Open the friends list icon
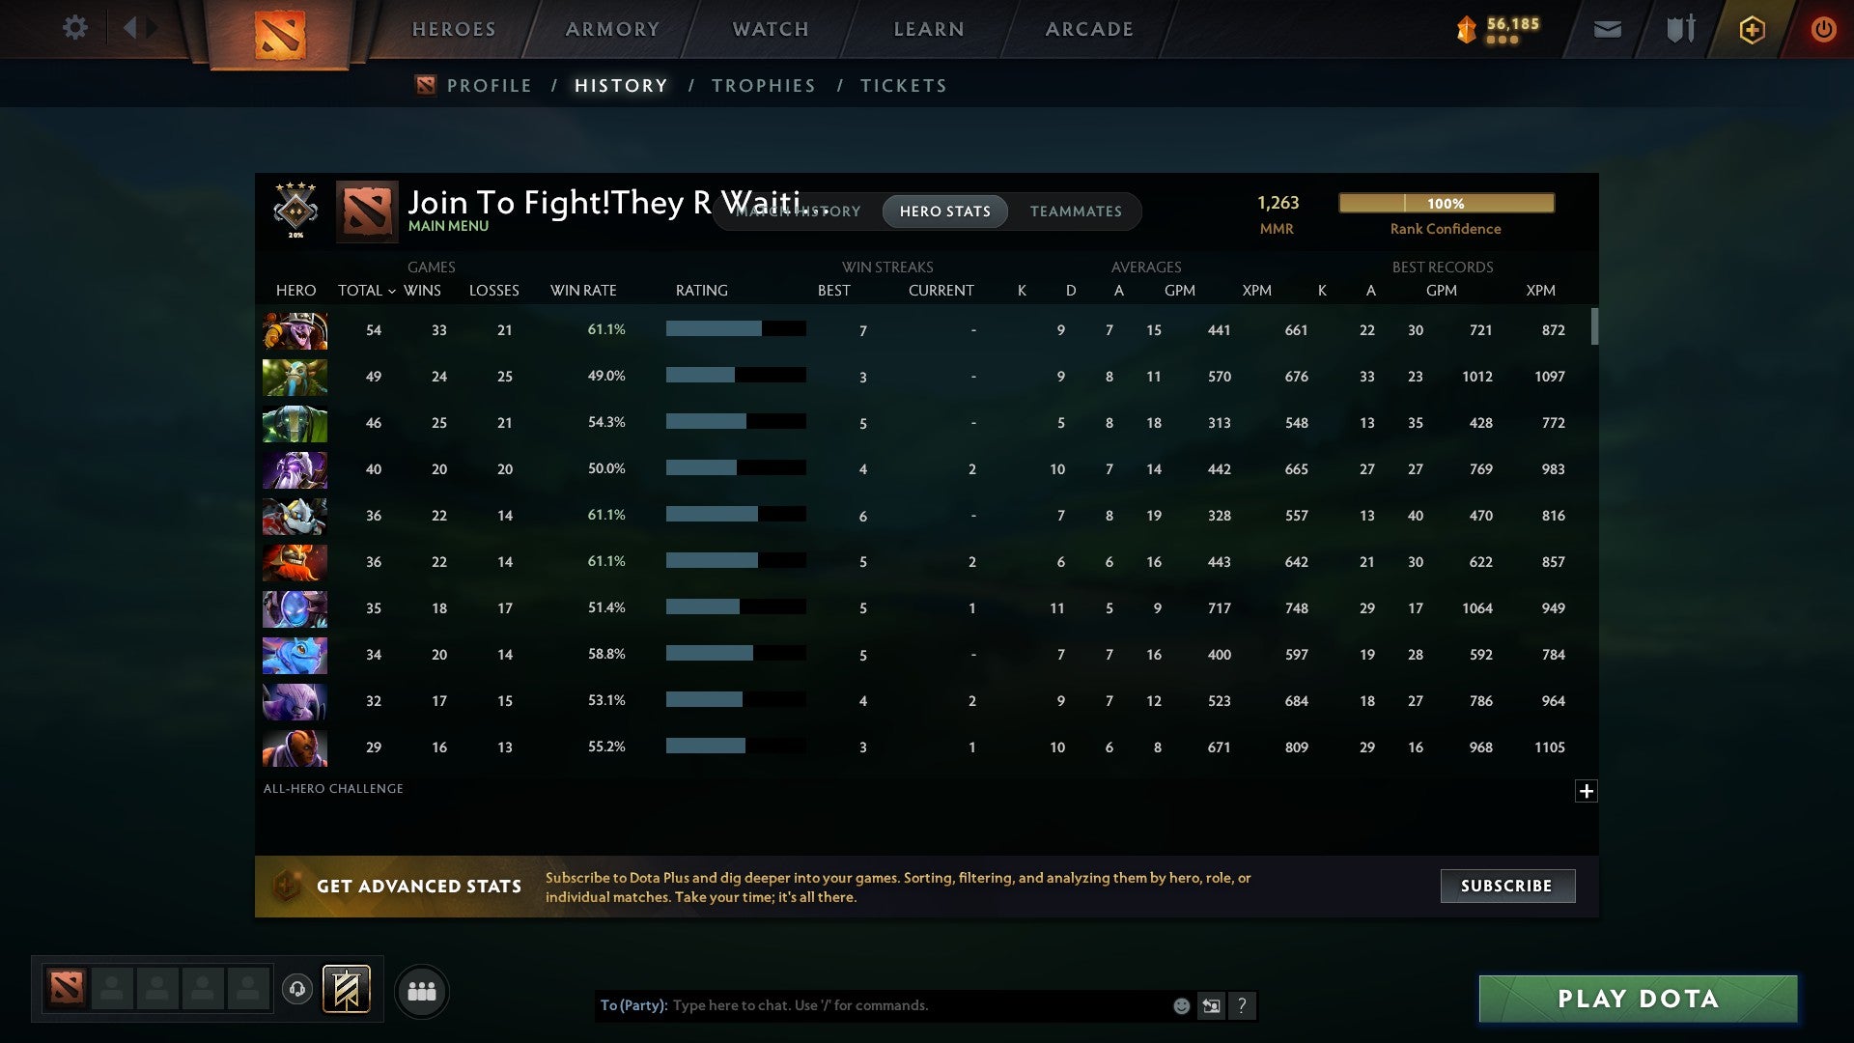This screenshot has width=1854, height=1043. [422, 990]
